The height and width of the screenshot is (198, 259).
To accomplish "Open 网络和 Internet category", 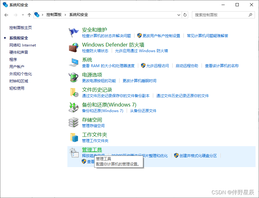I will pyautogui.click(x=23, y=45).
